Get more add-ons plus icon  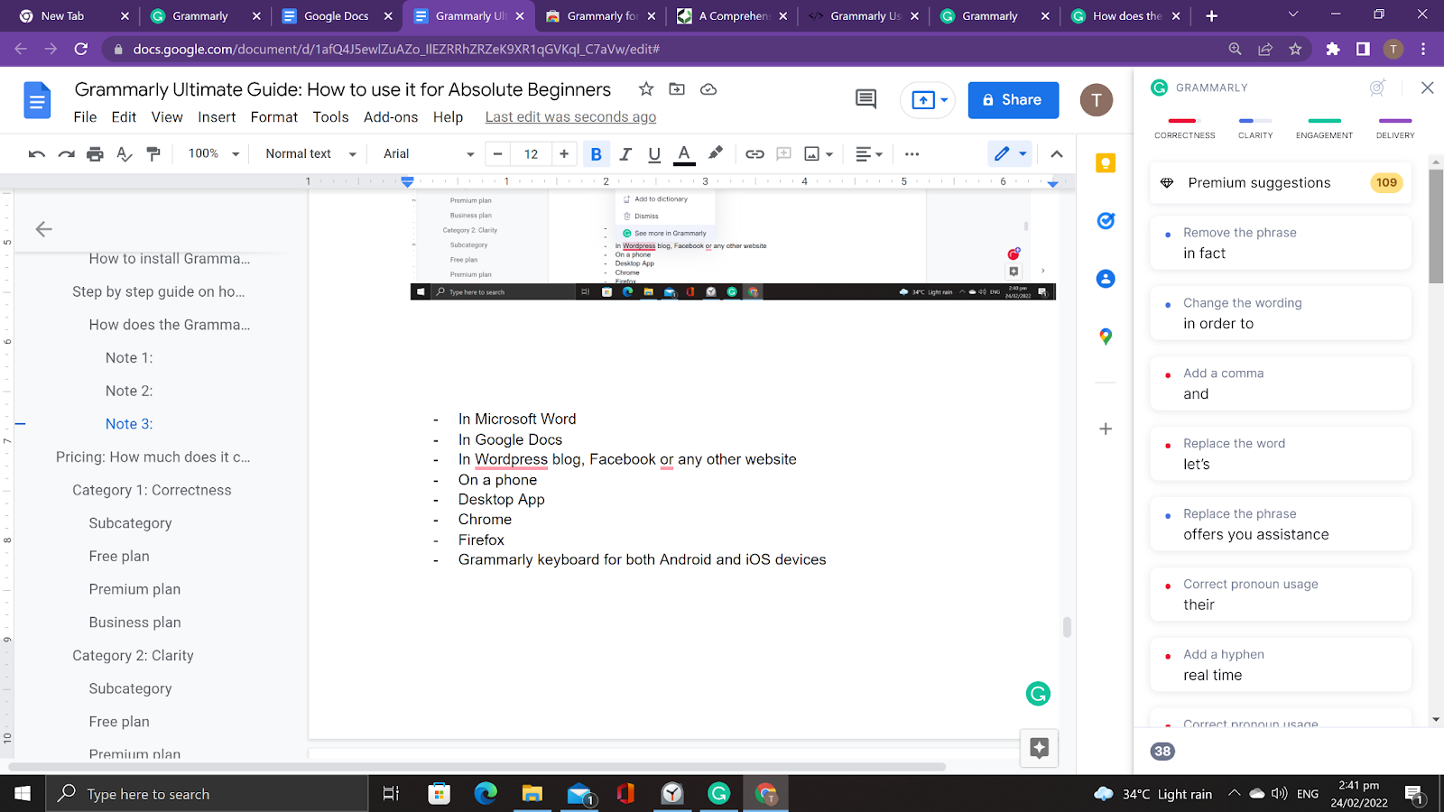pos(1106,429)
